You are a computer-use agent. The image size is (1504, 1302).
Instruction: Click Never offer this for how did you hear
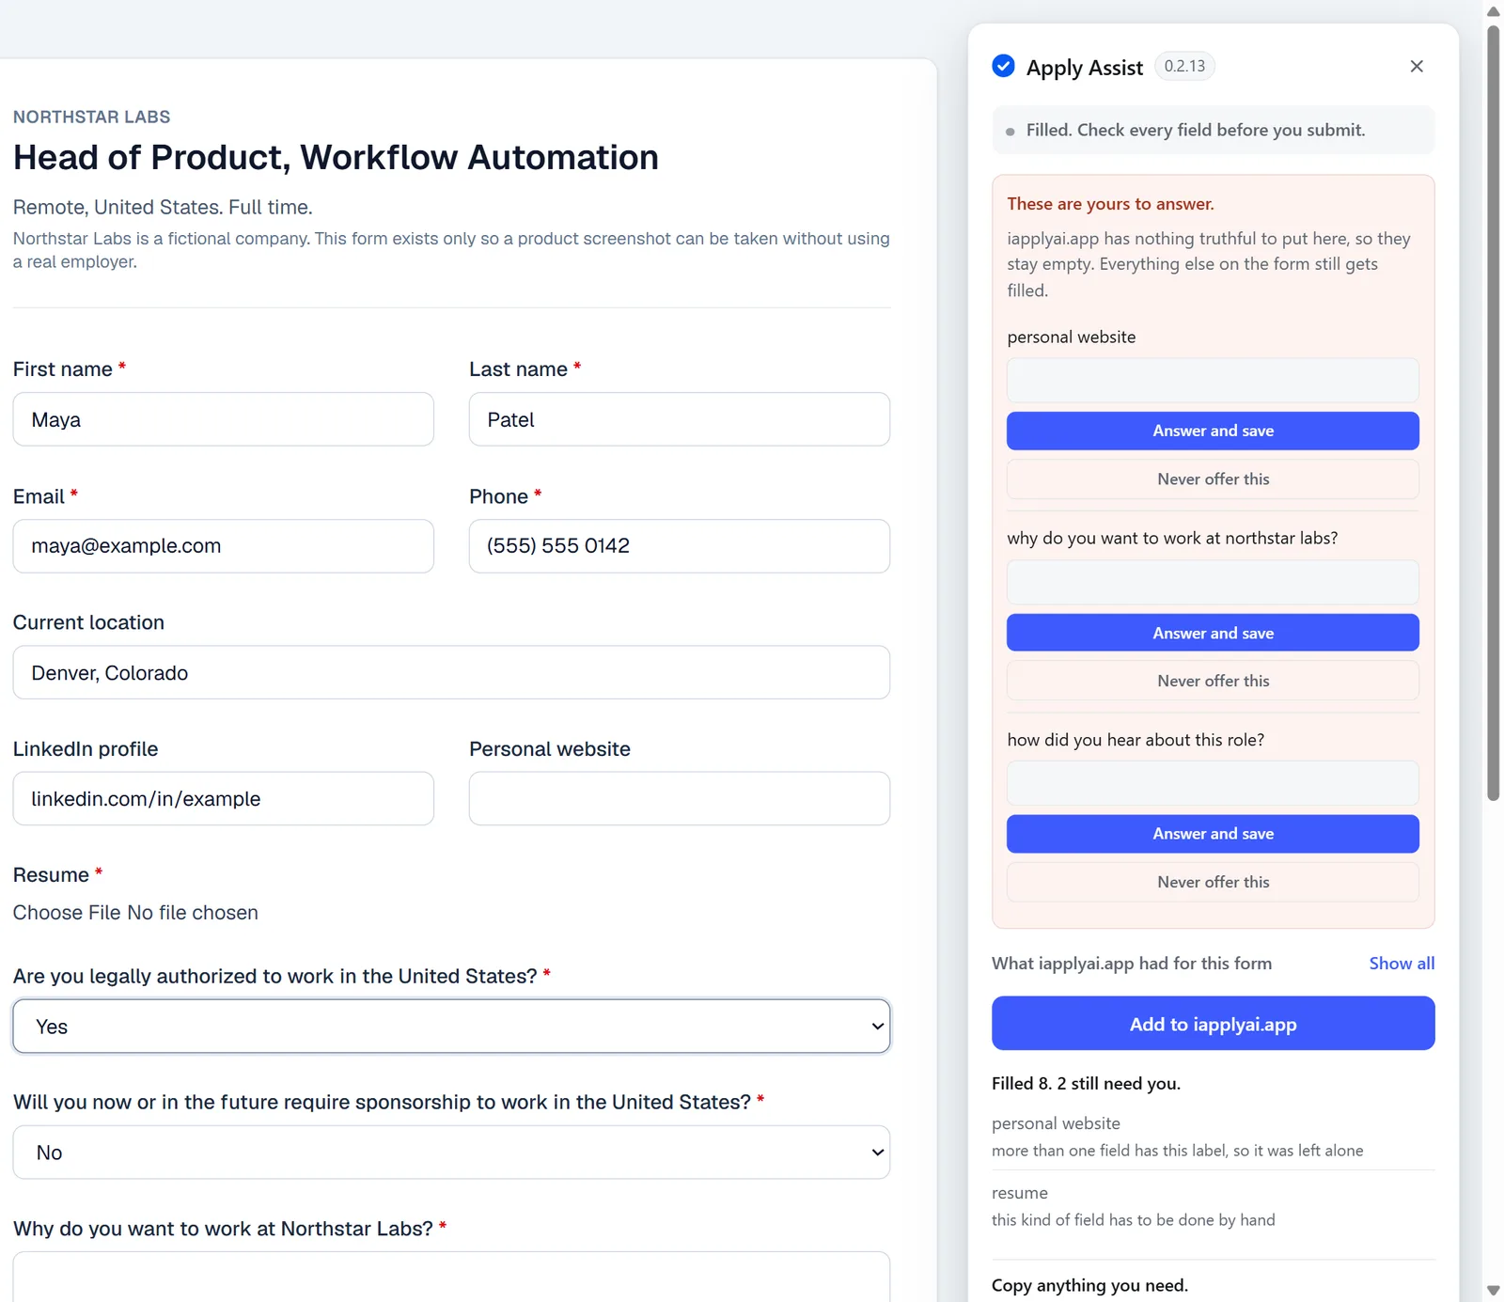pyautogui.click(x=1213, y=882)
